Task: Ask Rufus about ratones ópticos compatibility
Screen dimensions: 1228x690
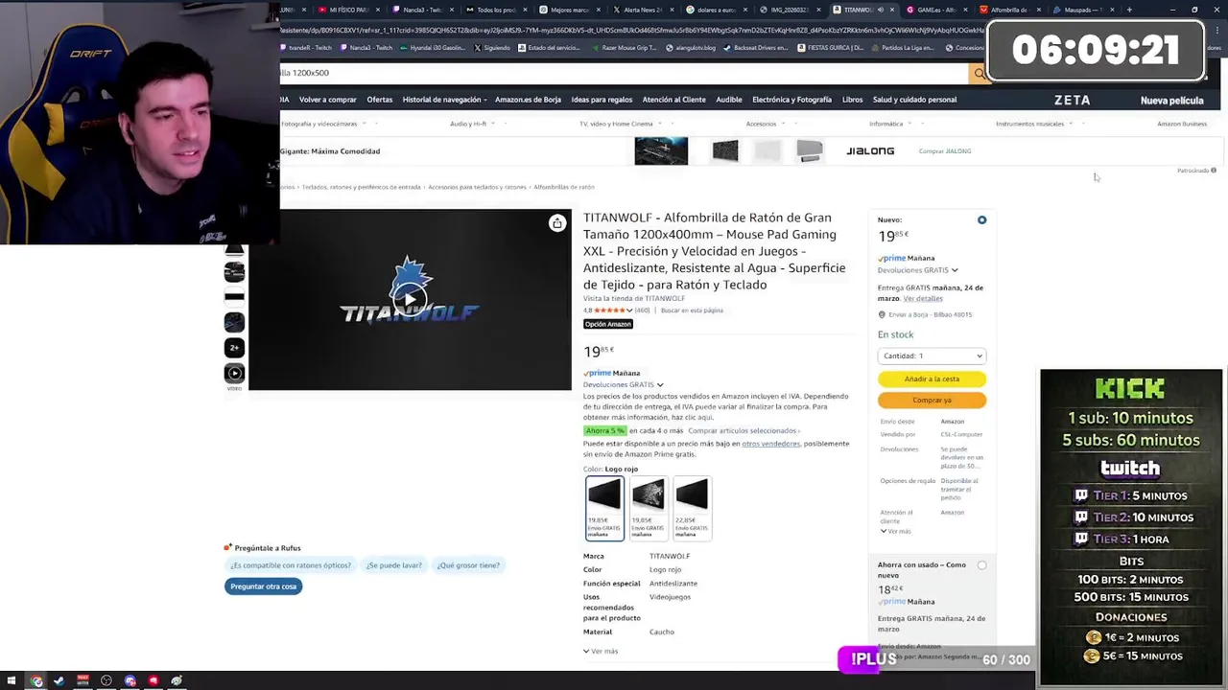Action: 290,565
